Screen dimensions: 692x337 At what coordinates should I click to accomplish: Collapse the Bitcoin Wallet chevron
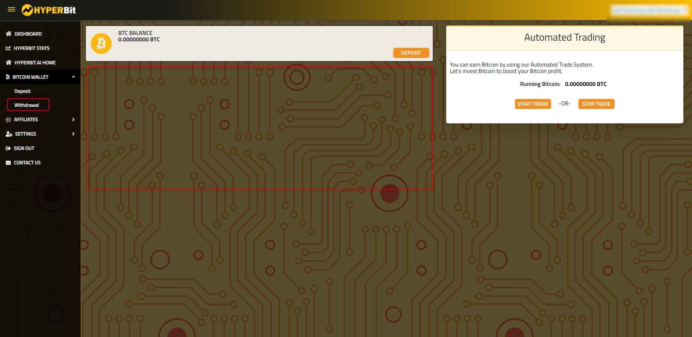(74, 77)
